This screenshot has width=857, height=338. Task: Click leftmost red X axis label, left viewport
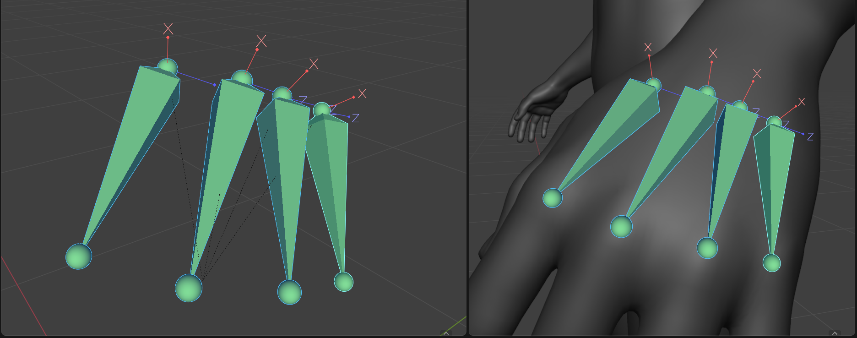tap(168, 29)
